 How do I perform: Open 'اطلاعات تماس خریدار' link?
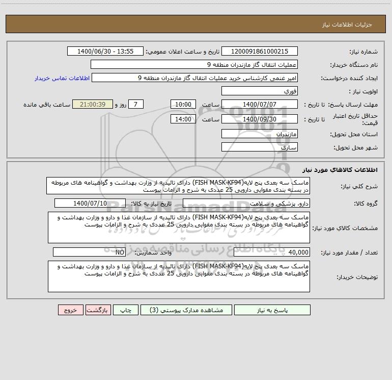pos(62,78)
